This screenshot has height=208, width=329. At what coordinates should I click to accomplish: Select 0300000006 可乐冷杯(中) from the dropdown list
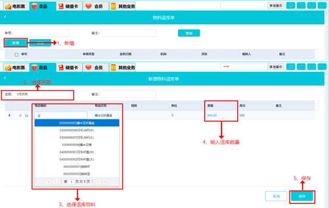[x=77, y=130]
